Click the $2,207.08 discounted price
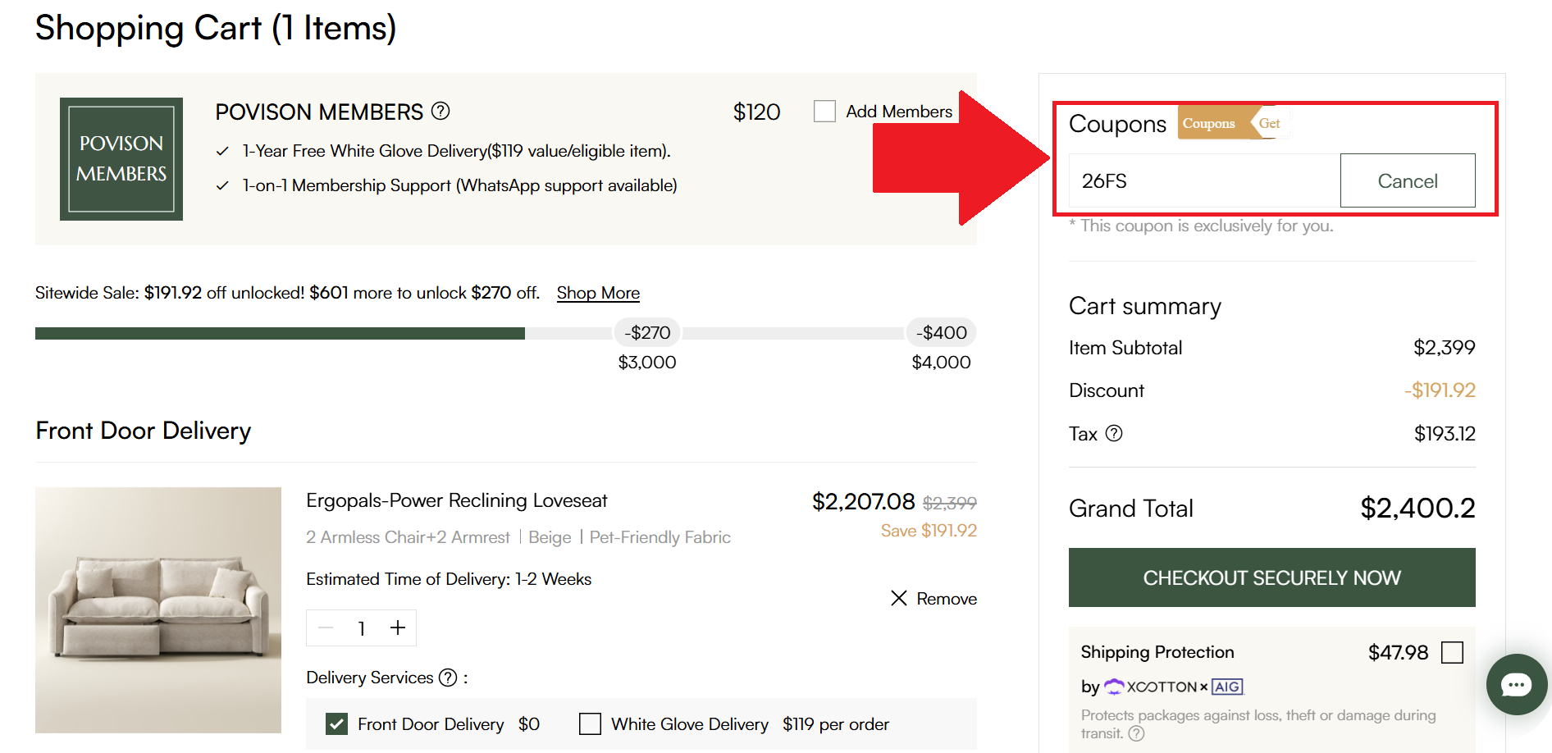 (x=863, y=501)
